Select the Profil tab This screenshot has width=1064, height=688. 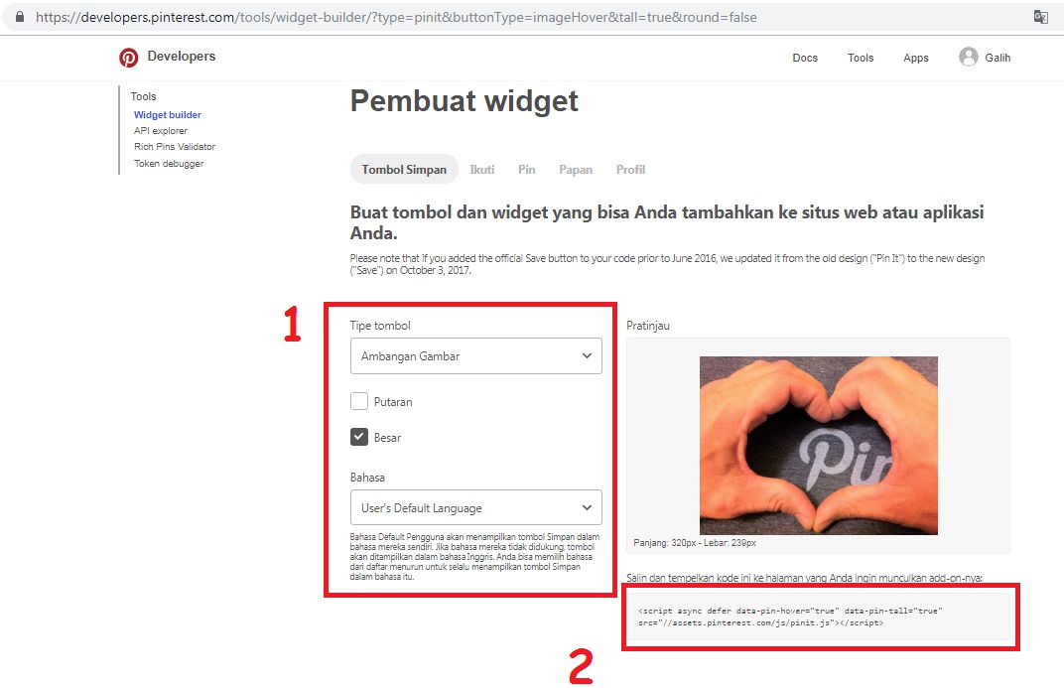pos(630,170)
